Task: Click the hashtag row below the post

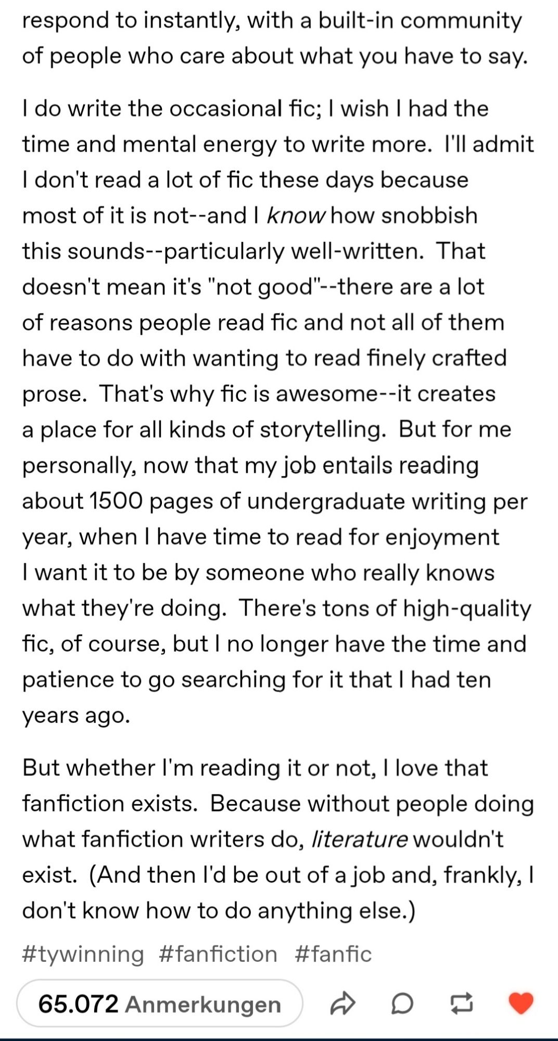Action: point(208,954)
